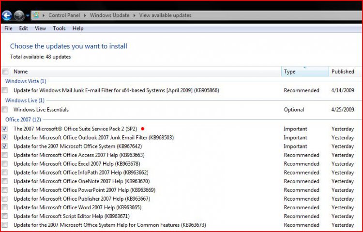
Task: Collapse the Office 2007 (12) group
Action: [x=23, y=120]
